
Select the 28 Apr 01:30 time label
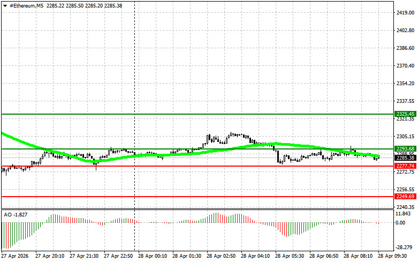pos(187,256)
